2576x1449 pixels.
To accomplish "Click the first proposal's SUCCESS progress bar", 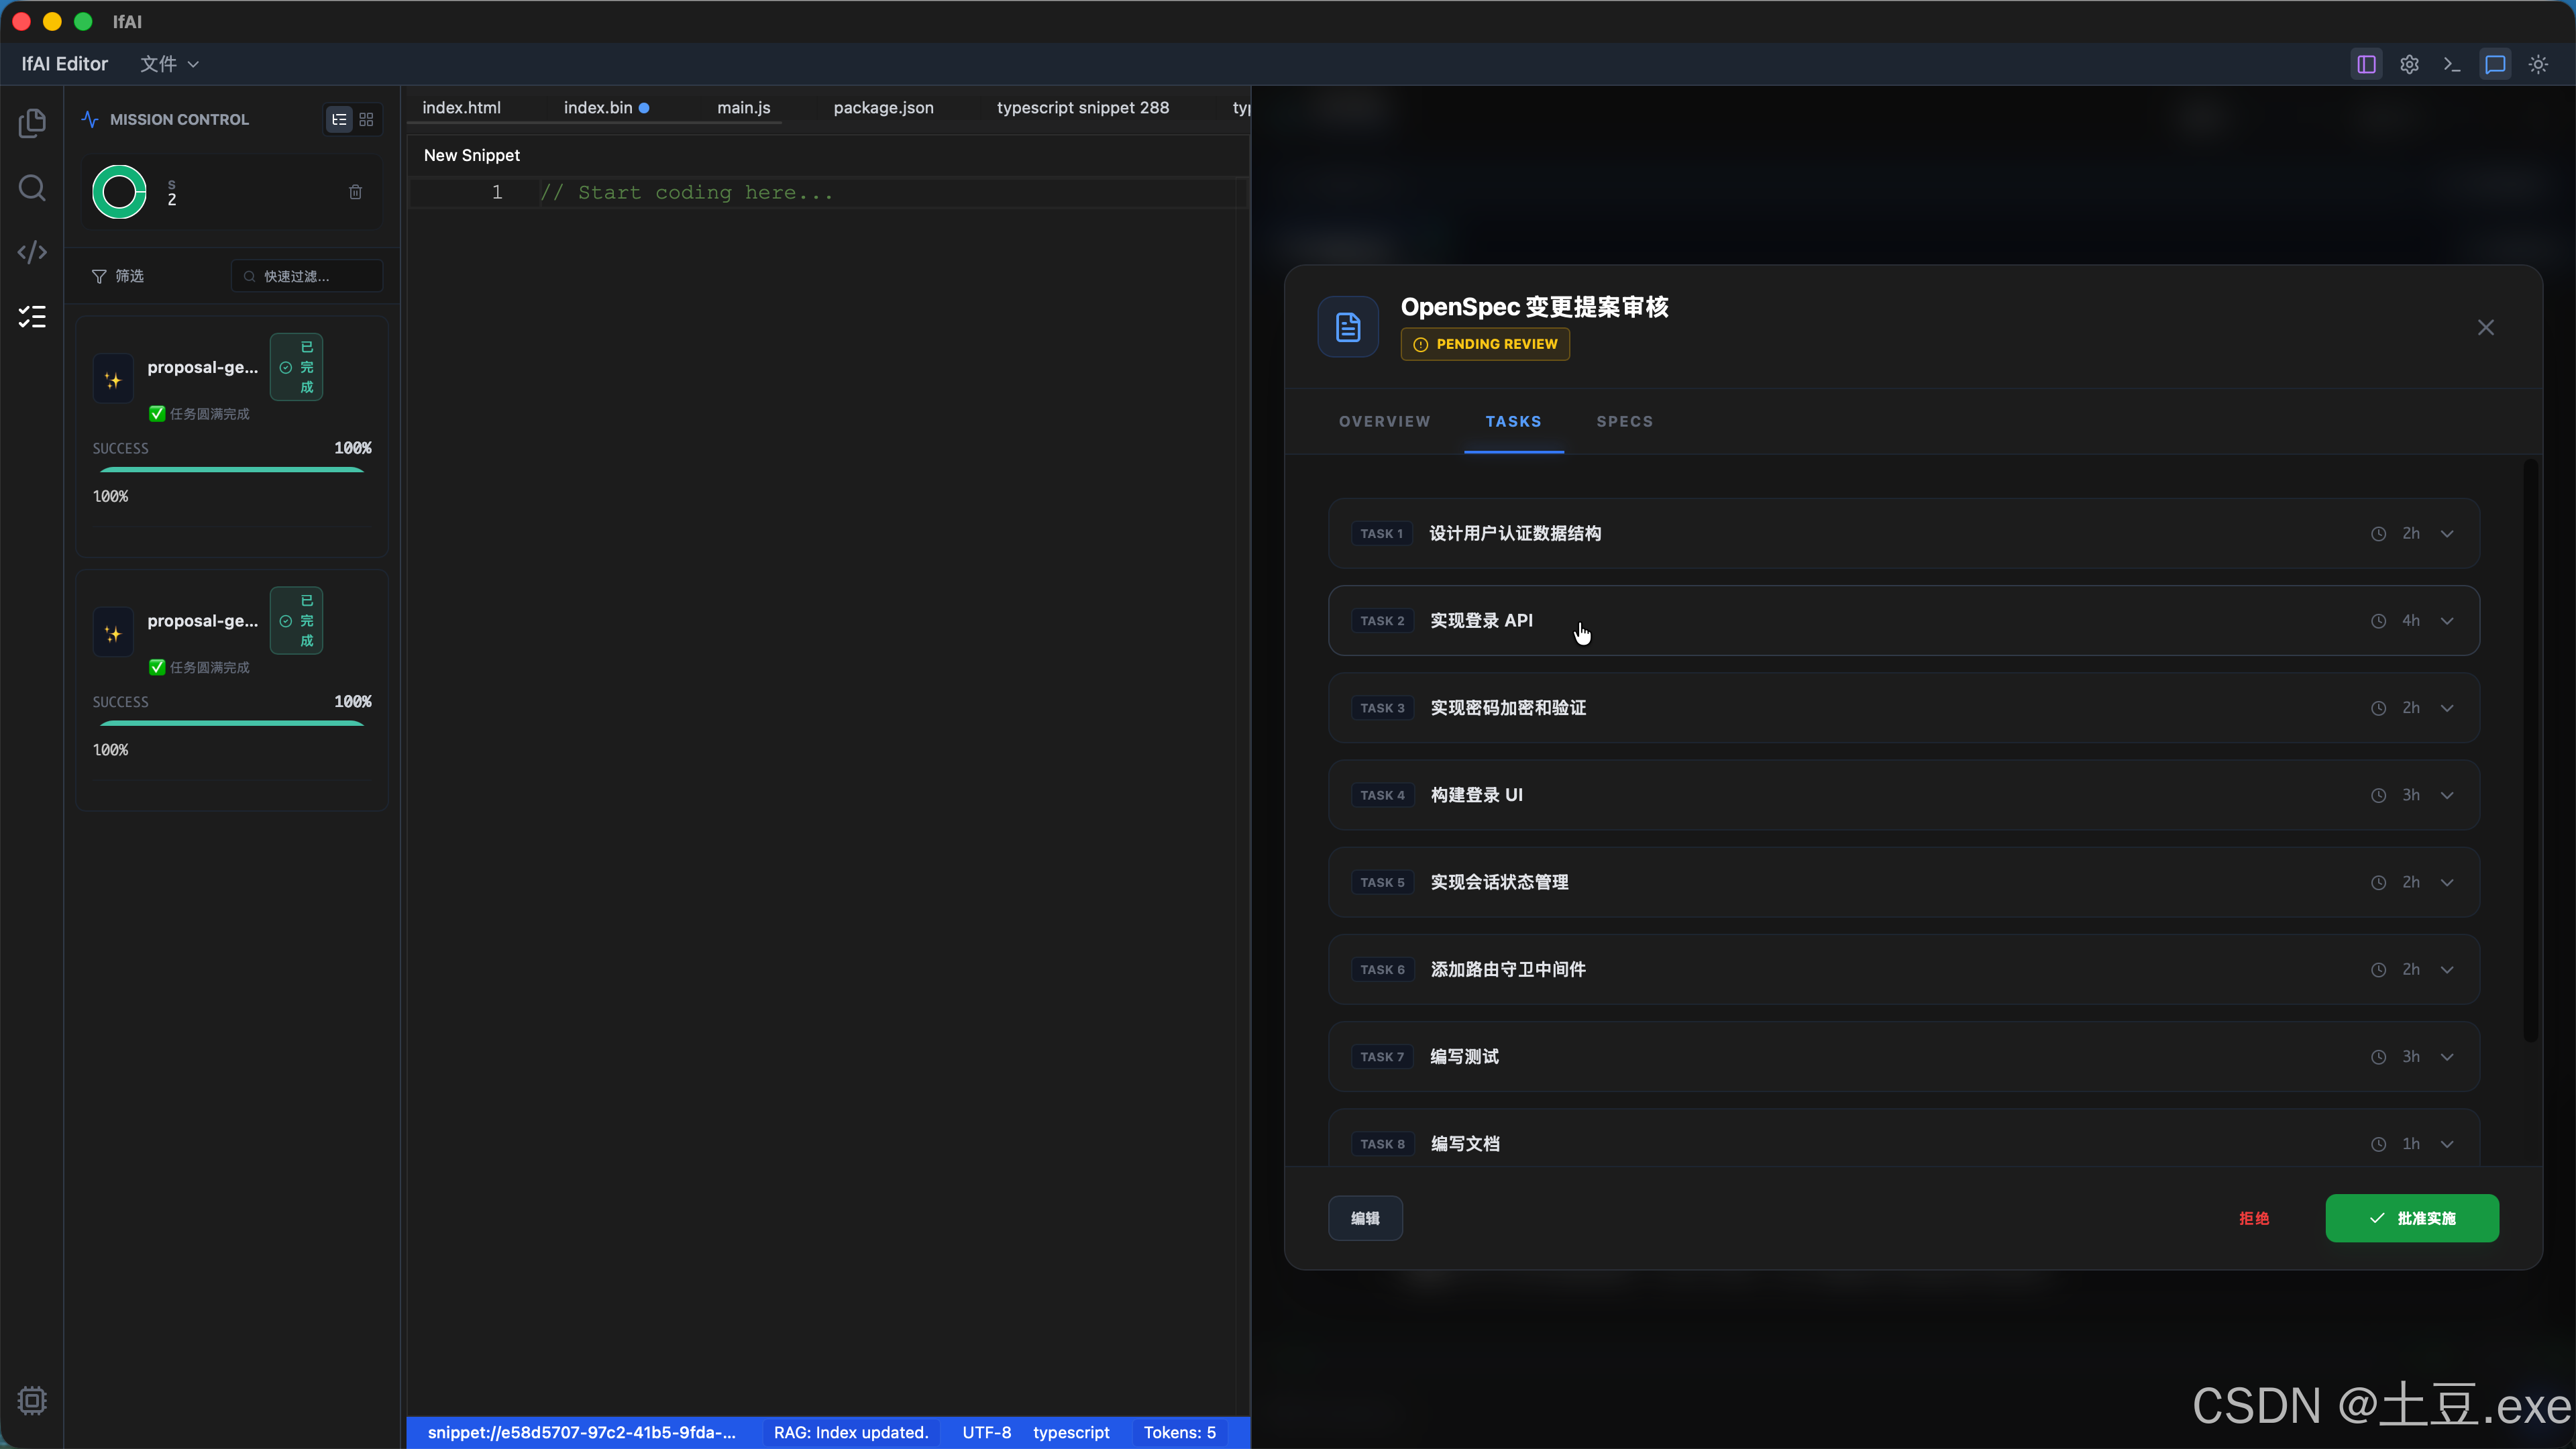I will pos(232,469).
